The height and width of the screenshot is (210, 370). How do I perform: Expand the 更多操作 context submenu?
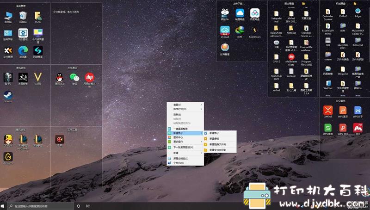pos(185,142)
